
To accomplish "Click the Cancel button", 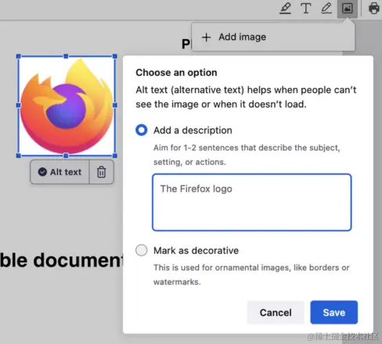I will pyautogui.click(x=276, y=312).
